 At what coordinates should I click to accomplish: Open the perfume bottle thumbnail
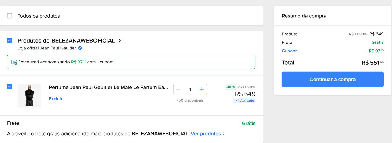pyautogui.click(x=29, y=96)
